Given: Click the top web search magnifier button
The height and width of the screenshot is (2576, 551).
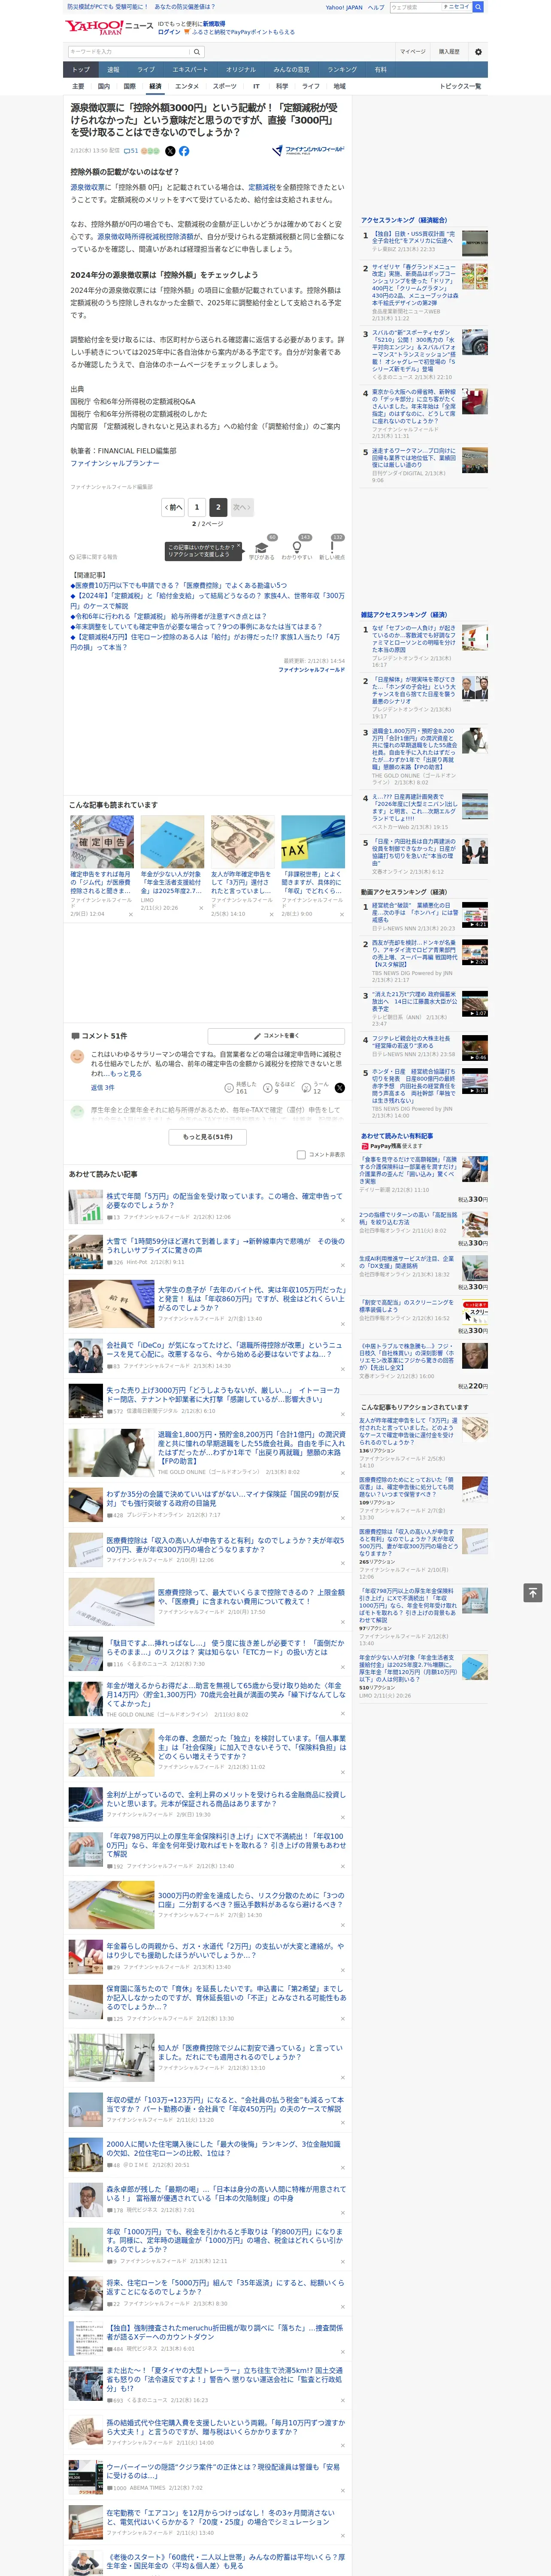Looking at the screenshot, I should [478, 7].
